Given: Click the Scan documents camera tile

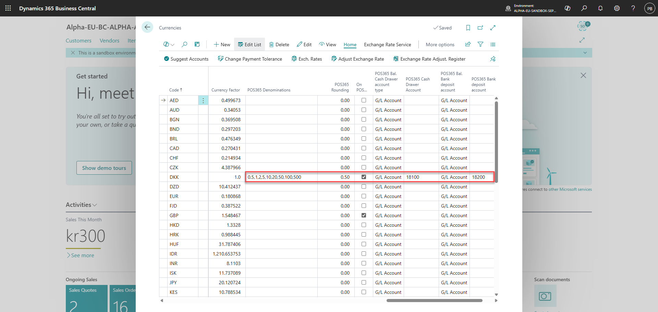Looking at the screenshot, I should tap(545, 296).
